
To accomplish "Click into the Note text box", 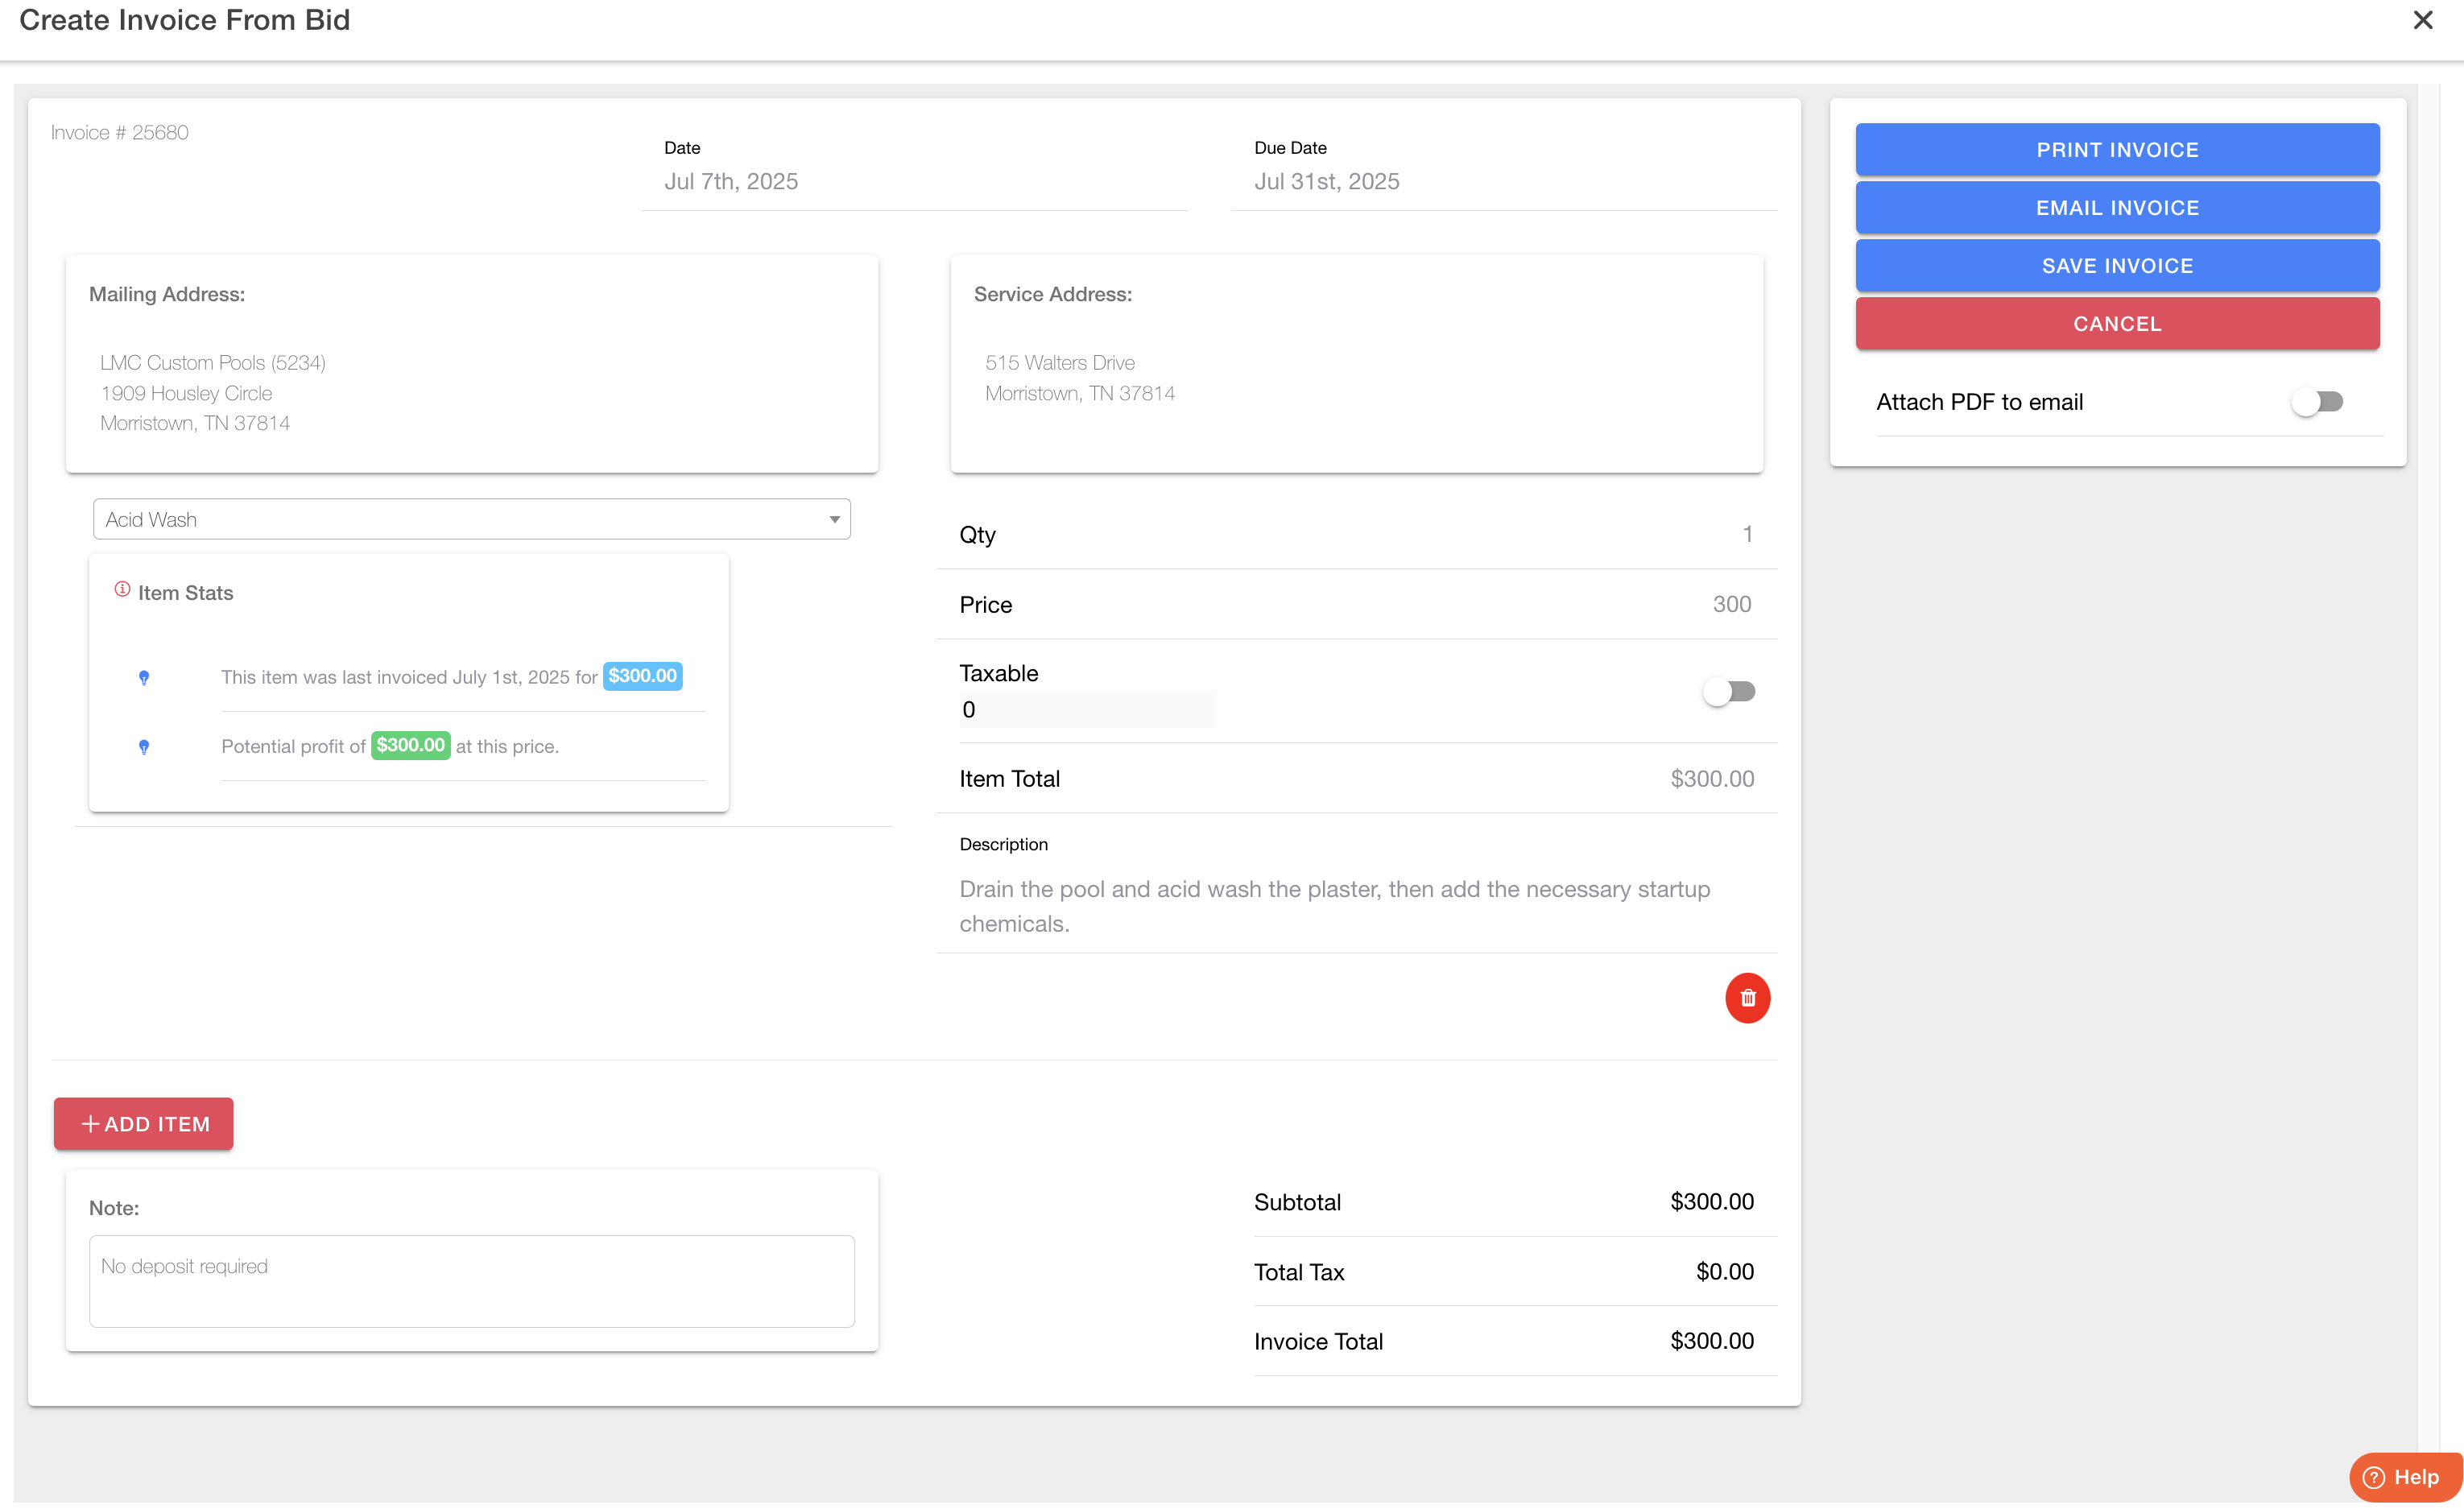I will pyautogui.click(x=471, y=1281).
